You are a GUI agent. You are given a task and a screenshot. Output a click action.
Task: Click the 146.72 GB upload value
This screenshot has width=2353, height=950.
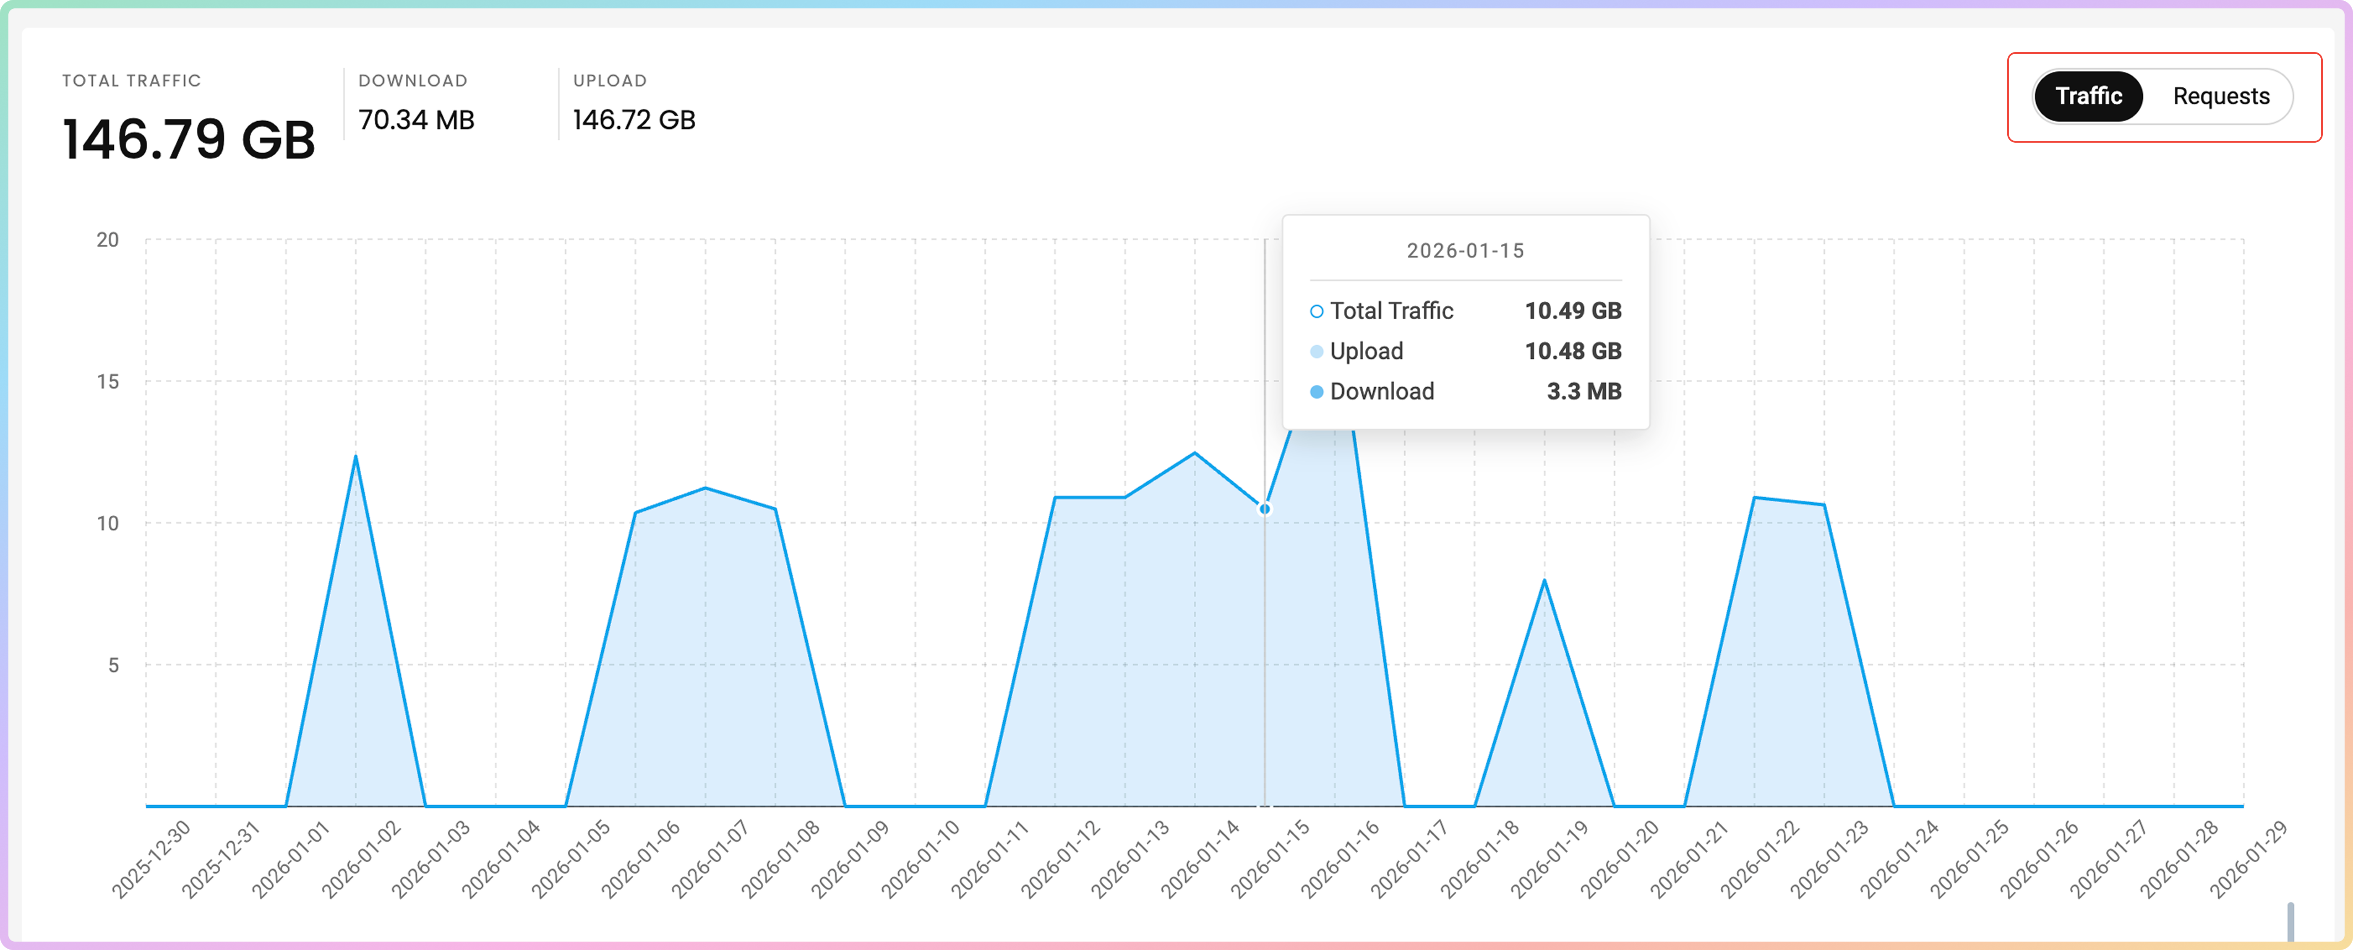(x=634, y=120)
